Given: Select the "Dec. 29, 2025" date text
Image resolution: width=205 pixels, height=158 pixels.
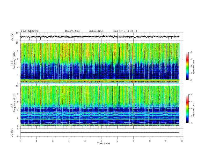Looking at the screenshot, I should 72,31.
